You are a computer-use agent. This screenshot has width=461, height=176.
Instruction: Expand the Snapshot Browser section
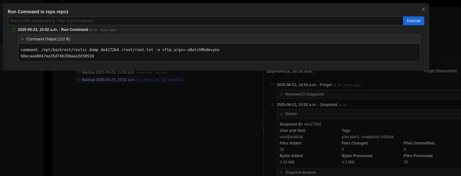[281, 173]
